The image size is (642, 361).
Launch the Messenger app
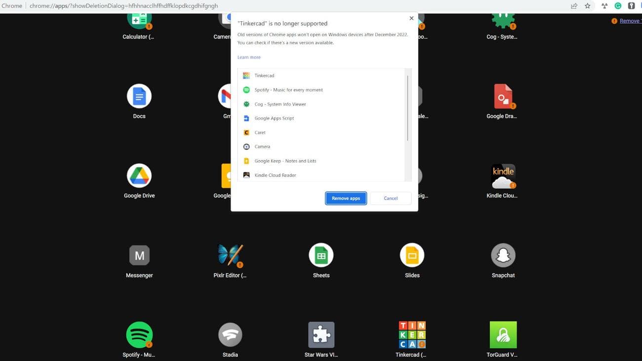click(139, 255)
